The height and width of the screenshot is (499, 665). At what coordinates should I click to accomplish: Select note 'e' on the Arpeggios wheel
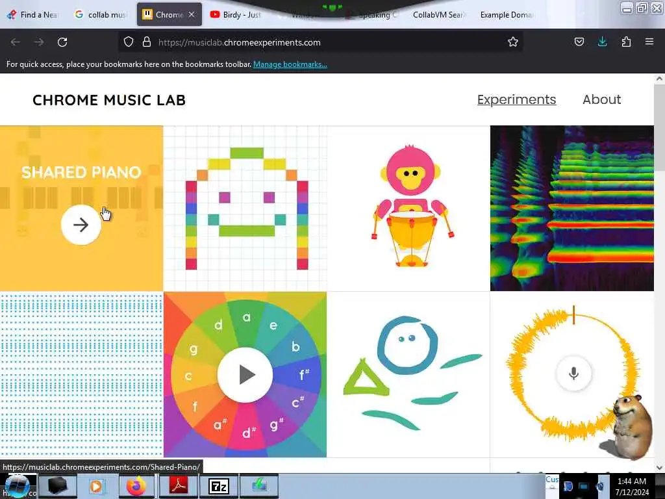273,325
